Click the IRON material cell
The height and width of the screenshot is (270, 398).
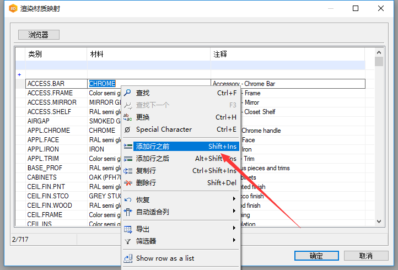point(104,149)
